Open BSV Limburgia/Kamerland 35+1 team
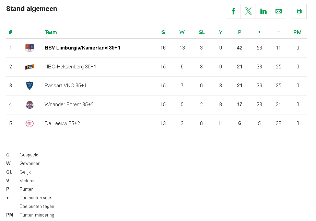This screenshot has height=221, width=316. coord(82,48)
